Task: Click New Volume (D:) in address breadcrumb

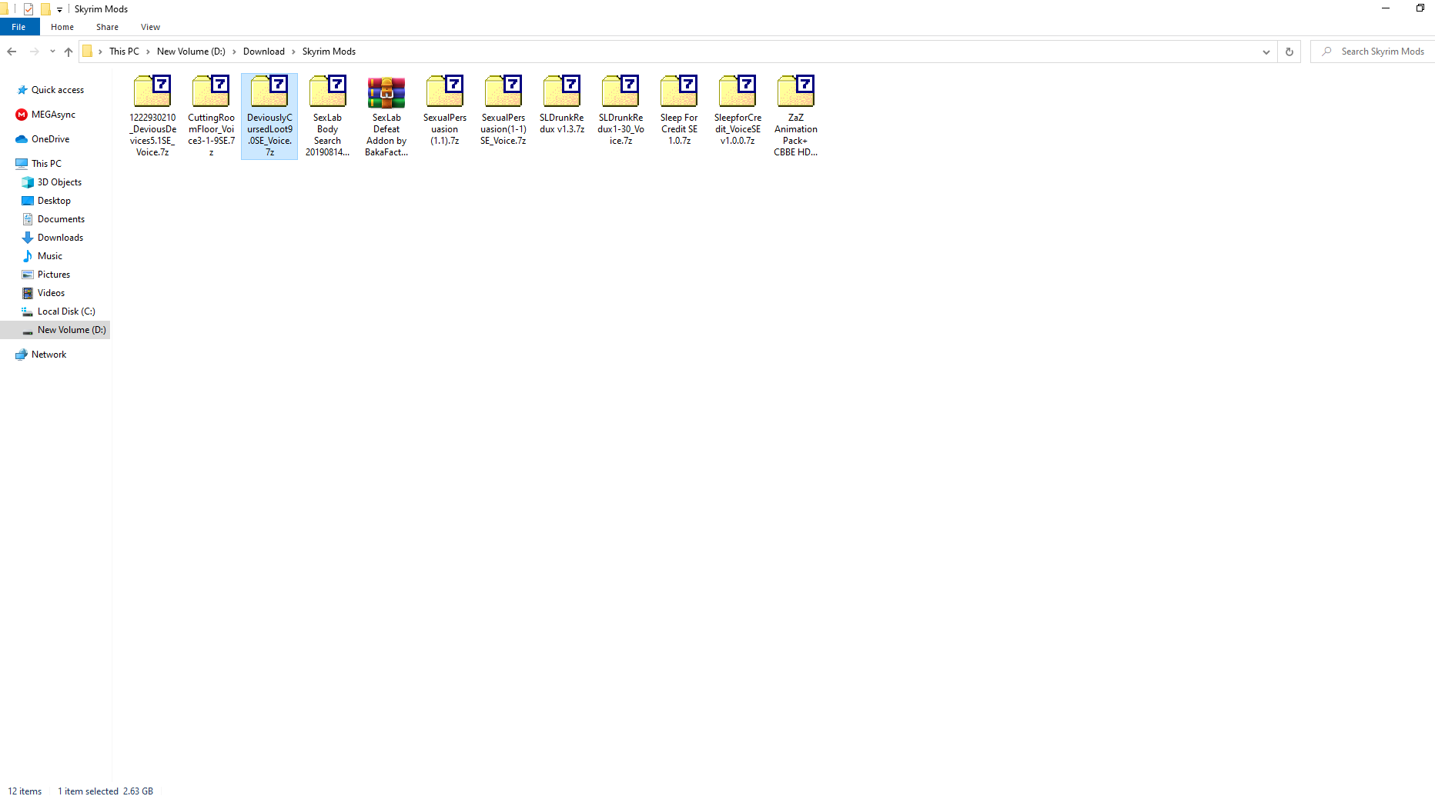Action: (x=191, y=52)
